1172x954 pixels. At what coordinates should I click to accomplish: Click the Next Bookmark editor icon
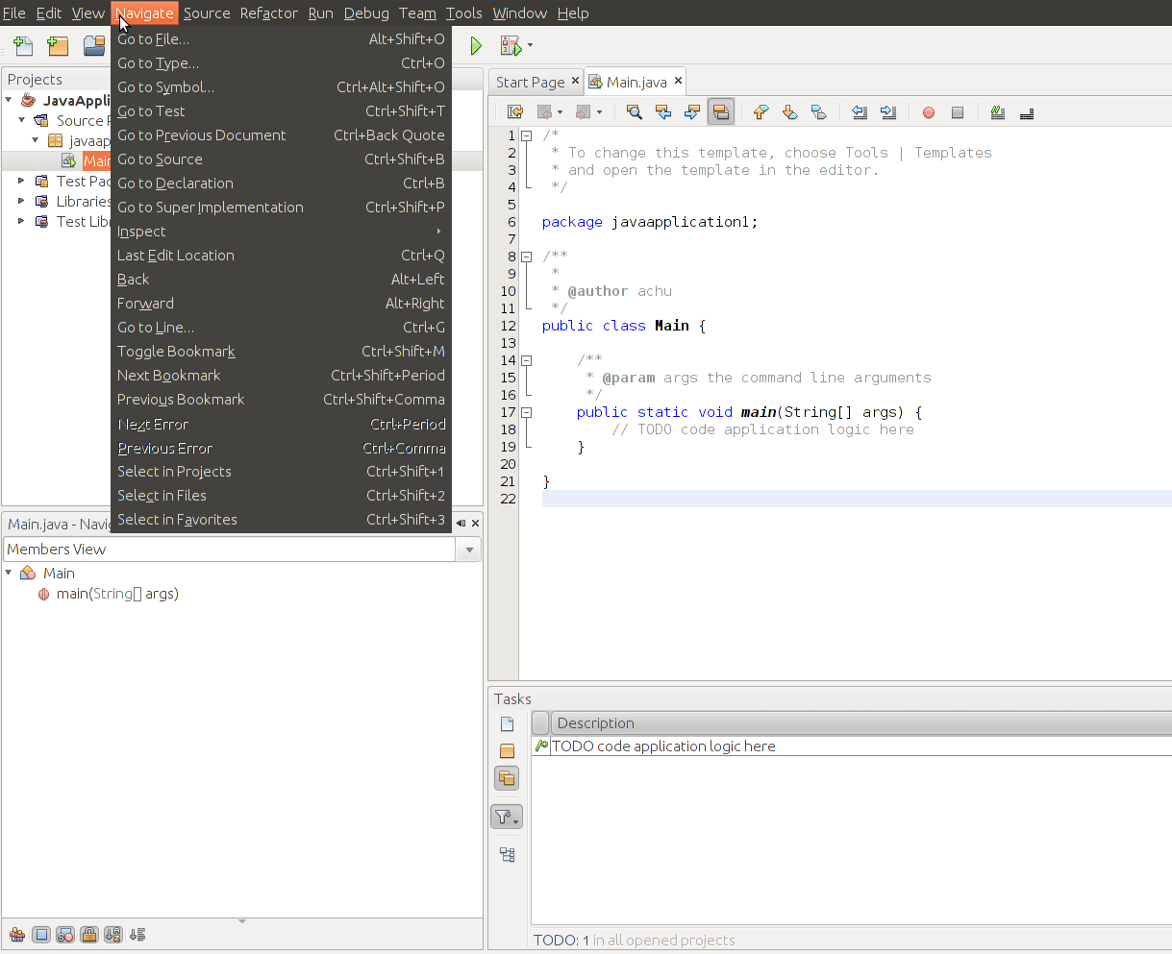click(x=789, y=112)
